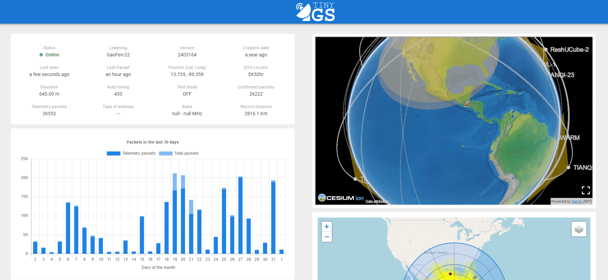Click the red station dot on the map

pos(450,274)
